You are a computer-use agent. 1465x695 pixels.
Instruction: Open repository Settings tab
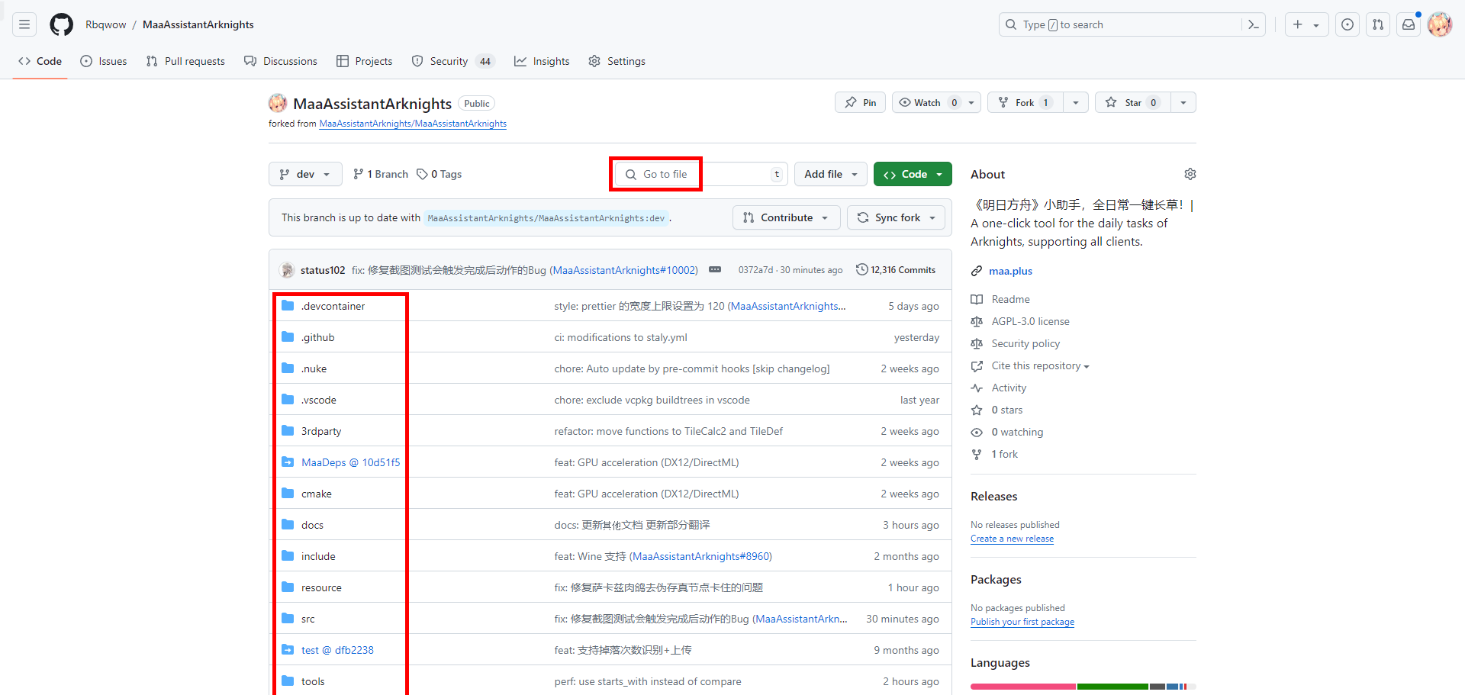click(617, 61)
